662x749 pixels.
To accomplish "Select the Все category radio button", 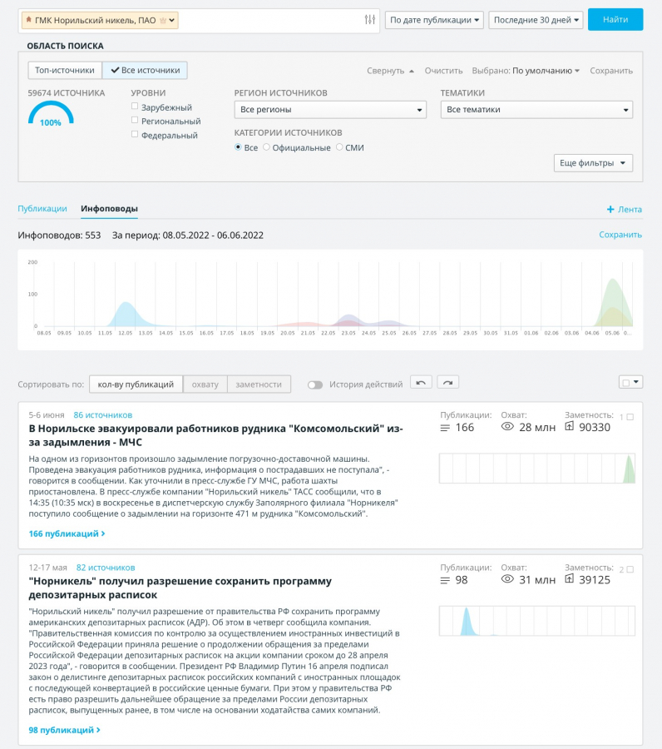I will 238,147.
